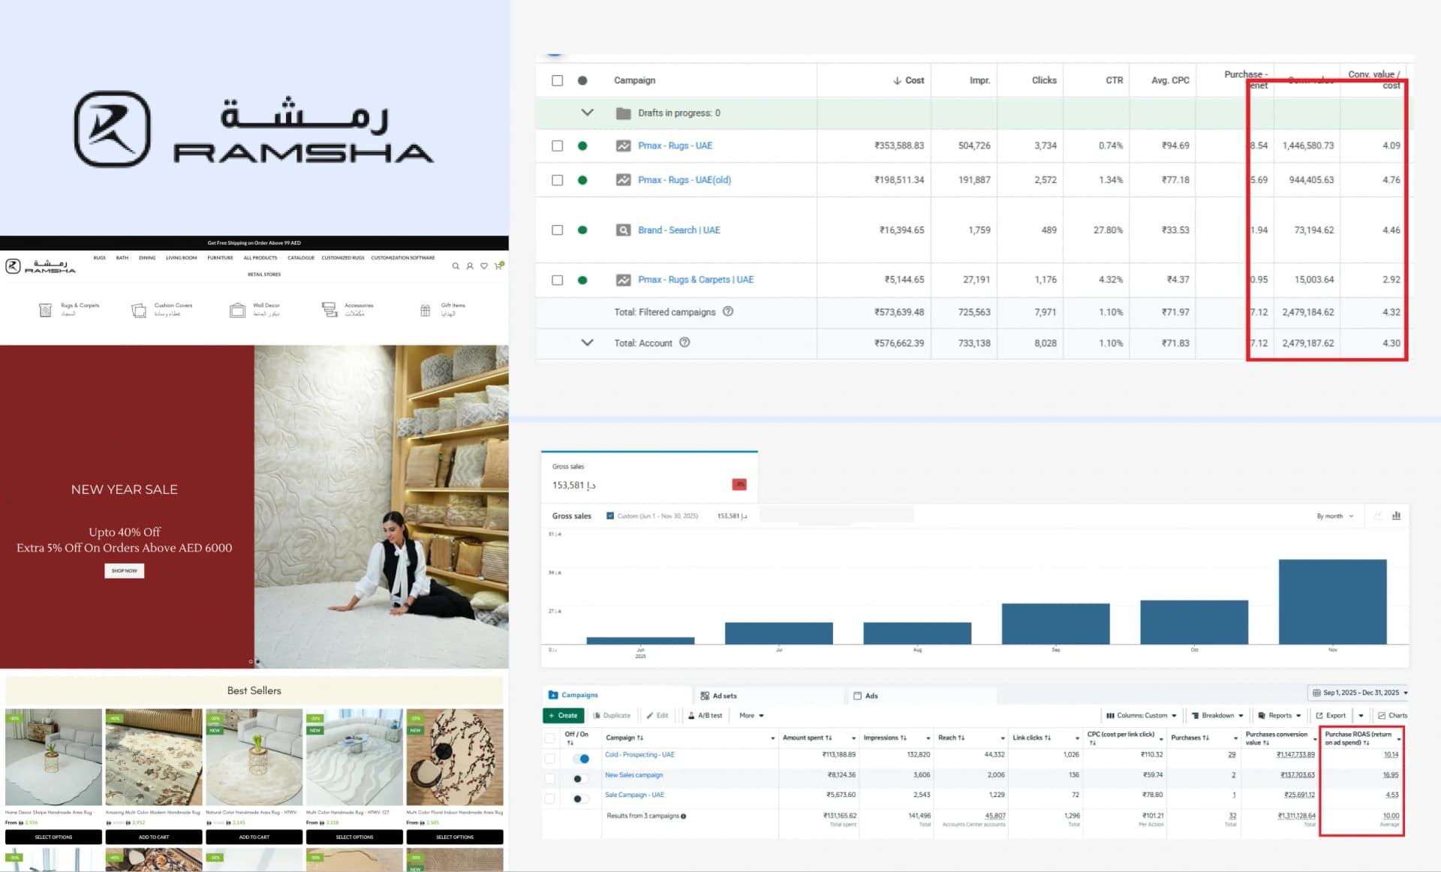Open the Columns: Custom dropdown
The image size is (1441, 872).
tap(1141, 715)
